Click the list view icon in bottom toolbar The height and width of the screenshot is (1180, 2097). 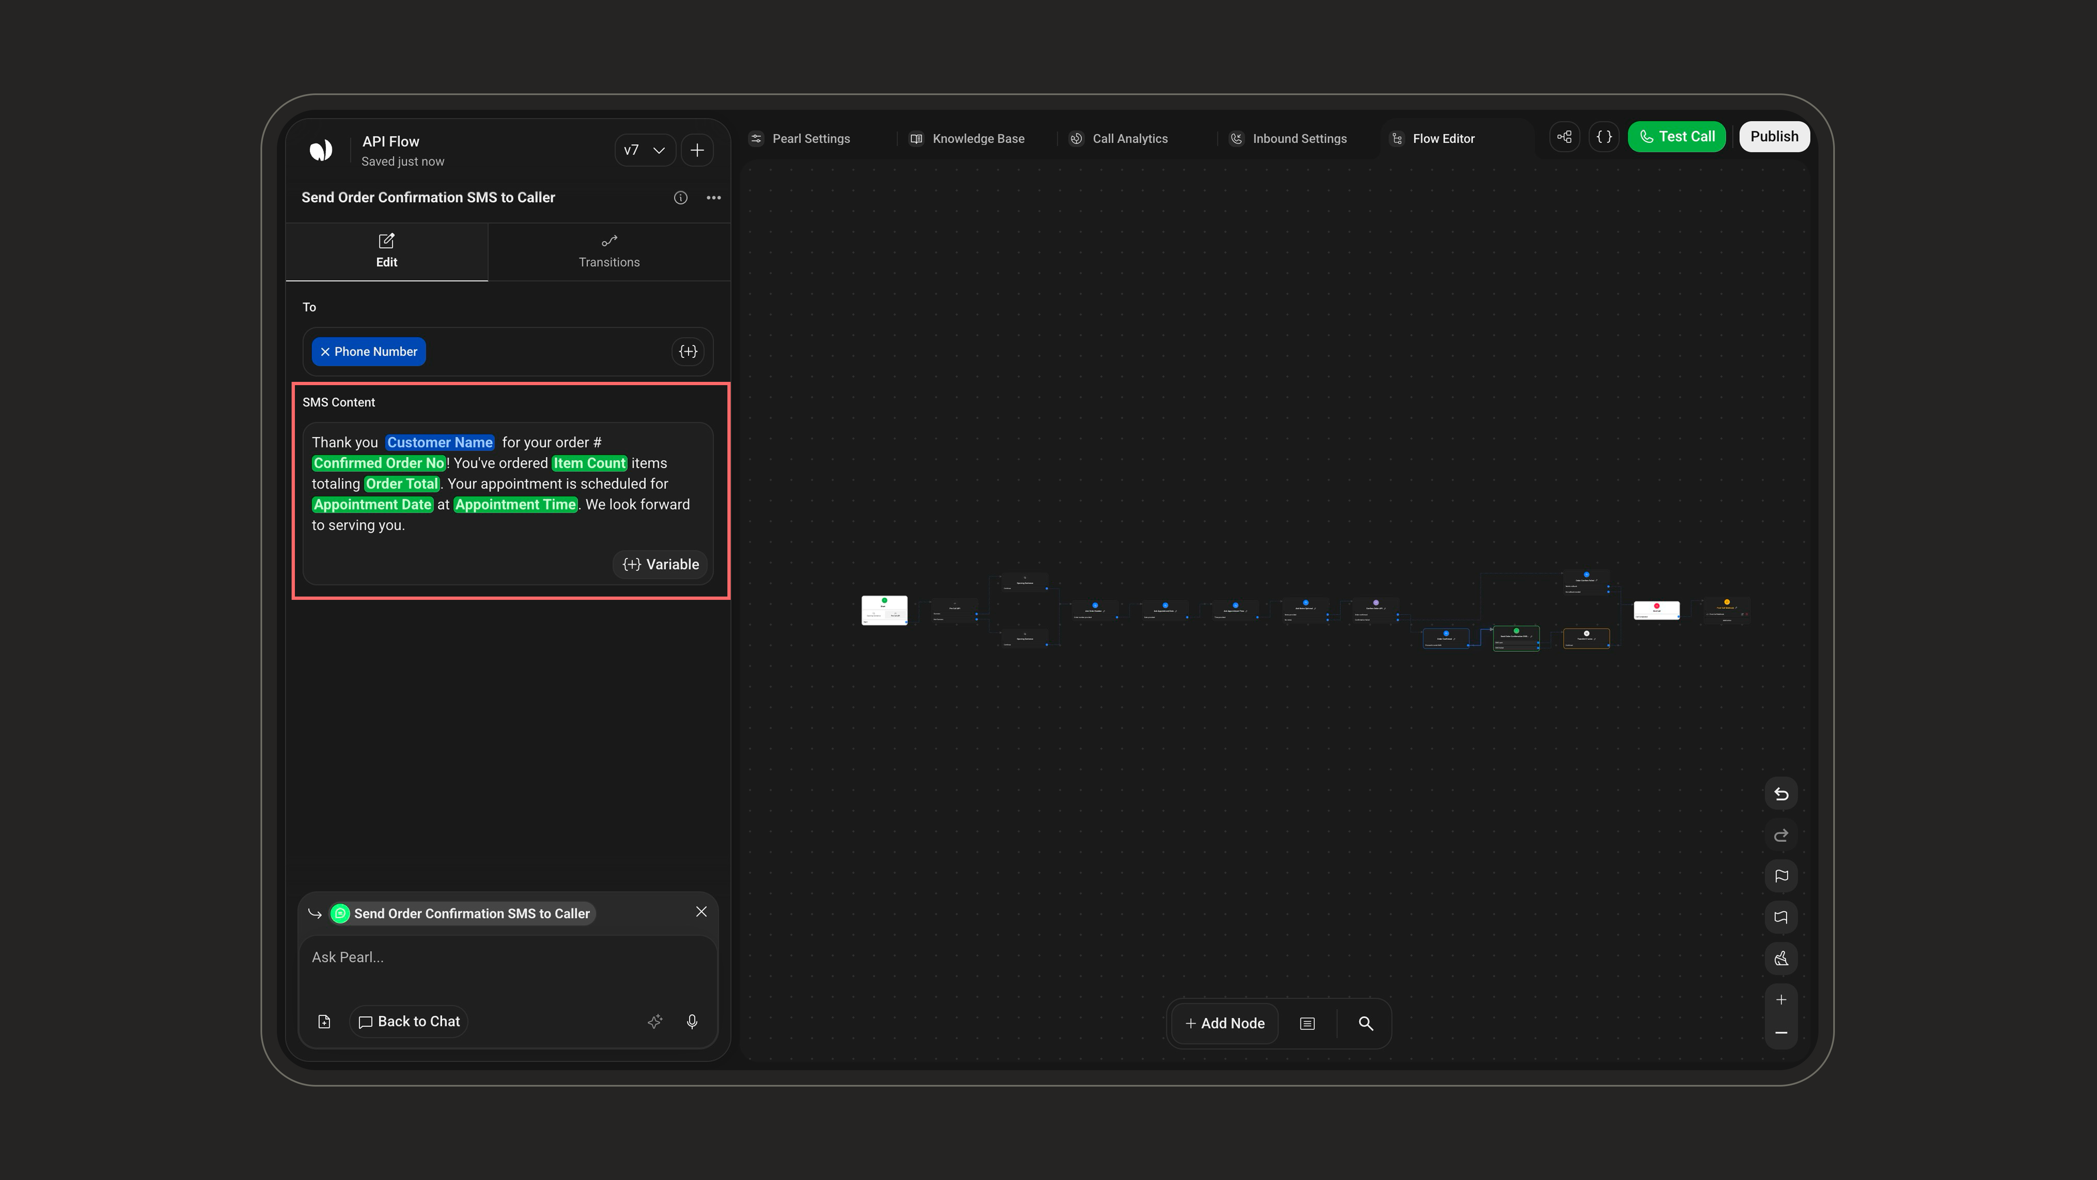click(x=1307, y=1023)
